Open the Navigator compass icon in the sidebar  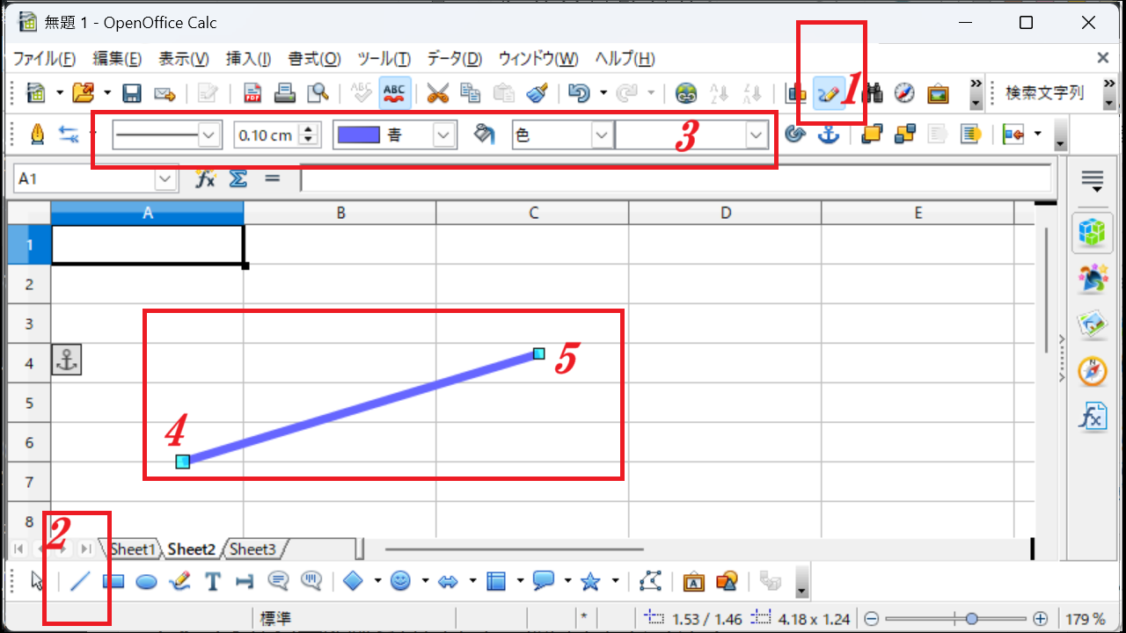coord(1092,372)
